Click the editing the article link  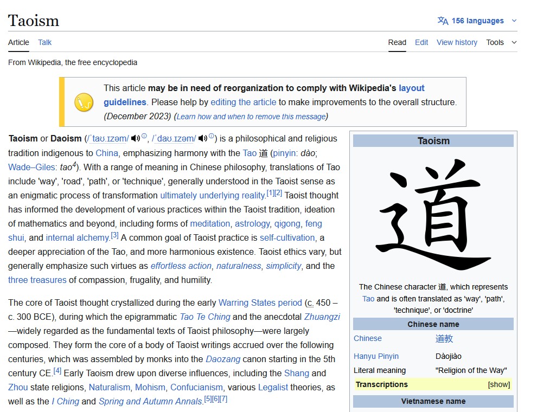243,102
